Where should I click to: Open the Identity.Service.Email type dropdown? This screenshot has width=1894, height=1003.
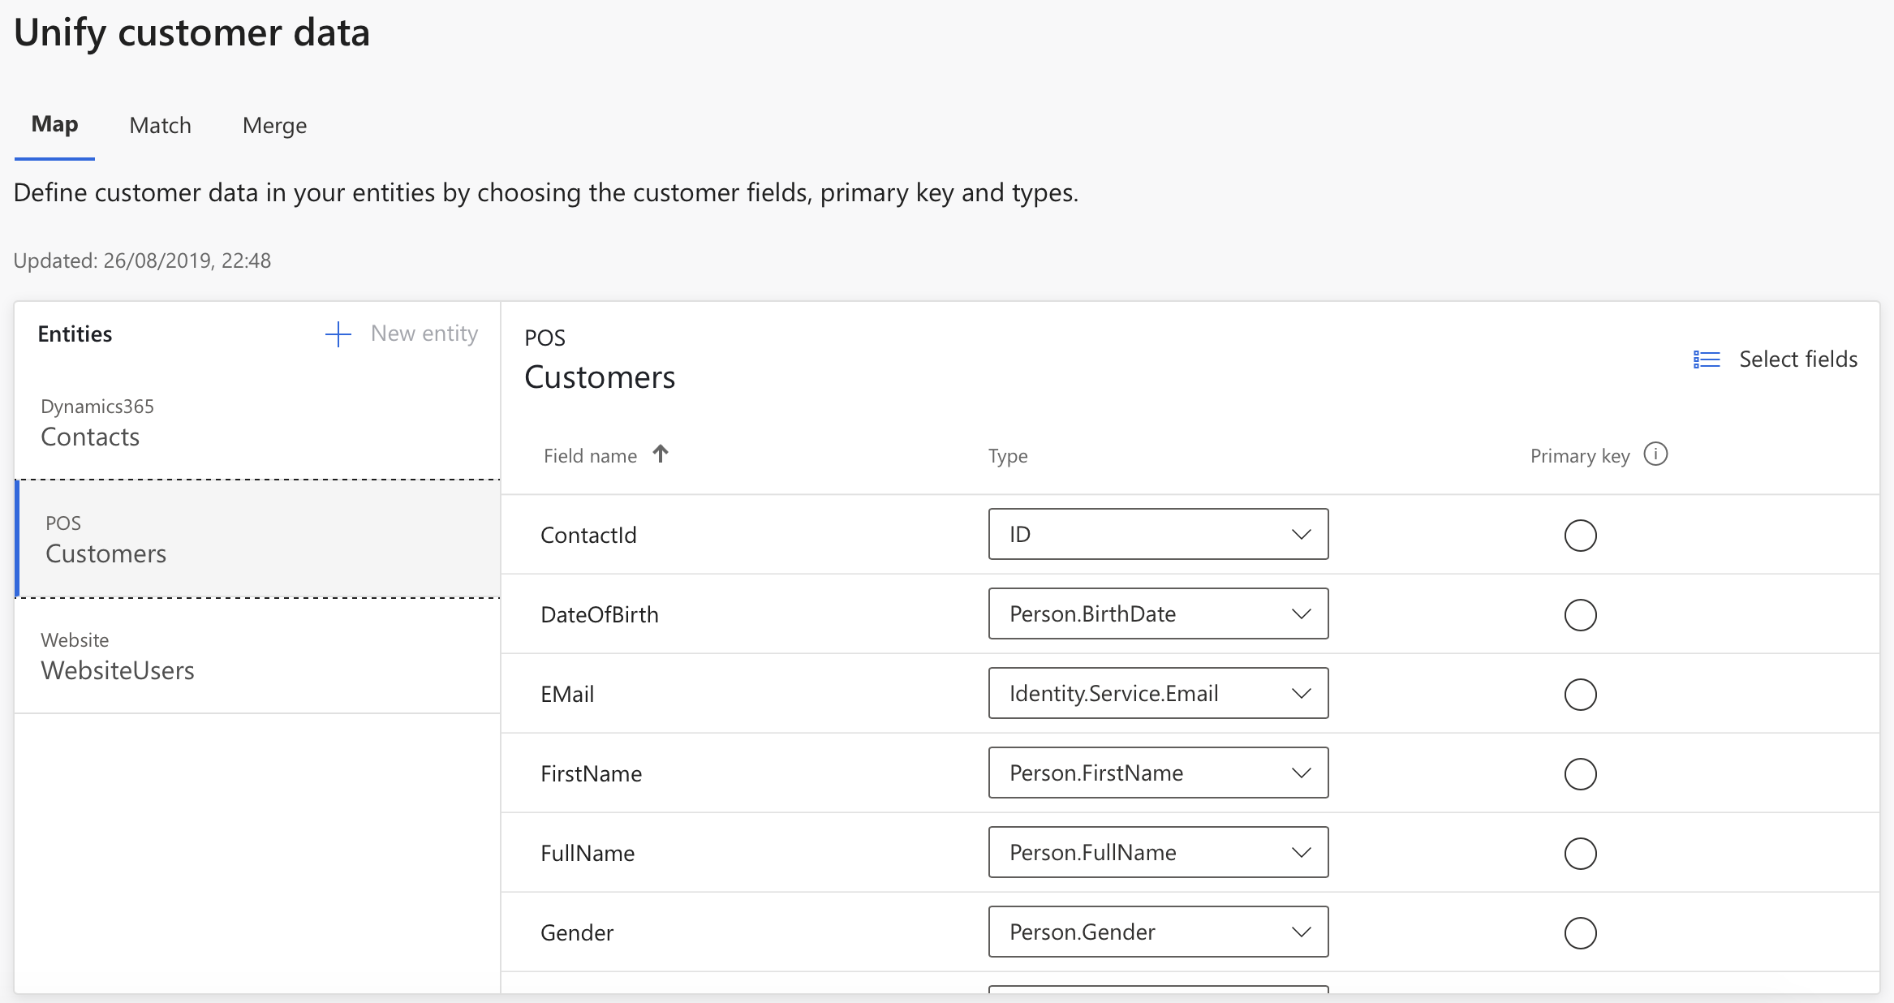coord(1158,693)
